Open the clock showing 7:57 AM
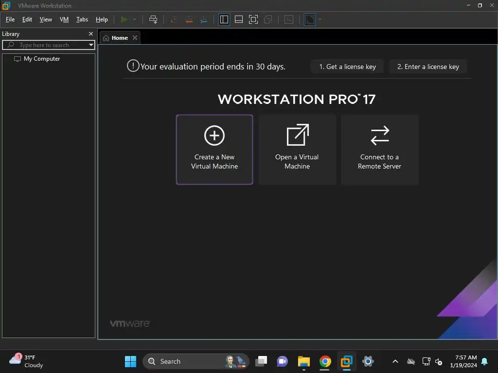498x373 pixels. [463, 361]
